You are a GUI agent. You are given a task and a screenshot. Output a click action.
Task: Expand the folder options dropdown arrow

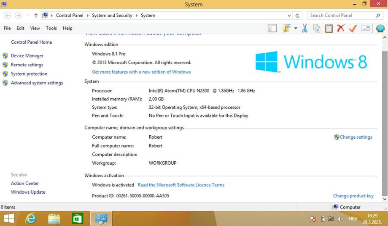click(x=296, y=28)
